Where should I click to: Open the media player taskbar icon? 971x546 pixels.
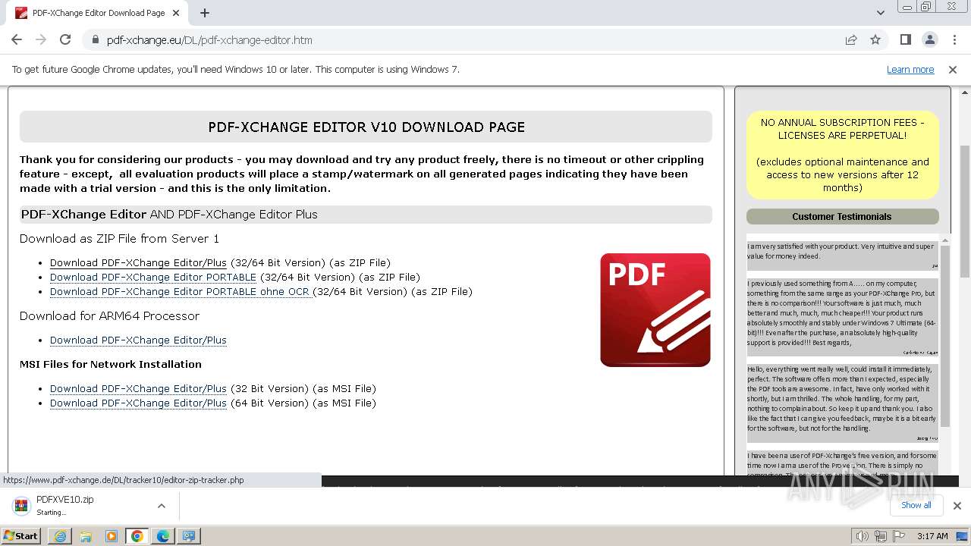click(x=112, y=536)
